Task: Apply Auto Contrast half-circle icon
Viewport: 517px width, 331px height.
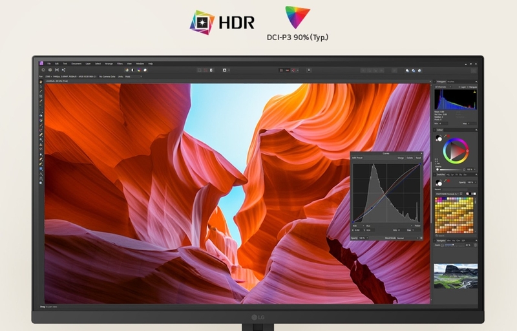Action: (x=133, y=70)
